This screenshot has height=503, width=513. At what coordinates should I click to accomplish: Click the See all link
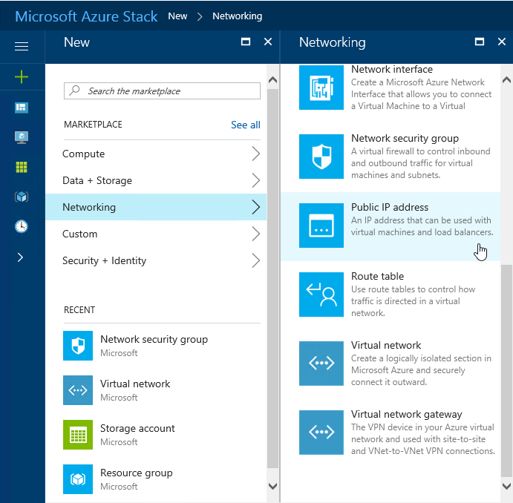coord(246,125)
